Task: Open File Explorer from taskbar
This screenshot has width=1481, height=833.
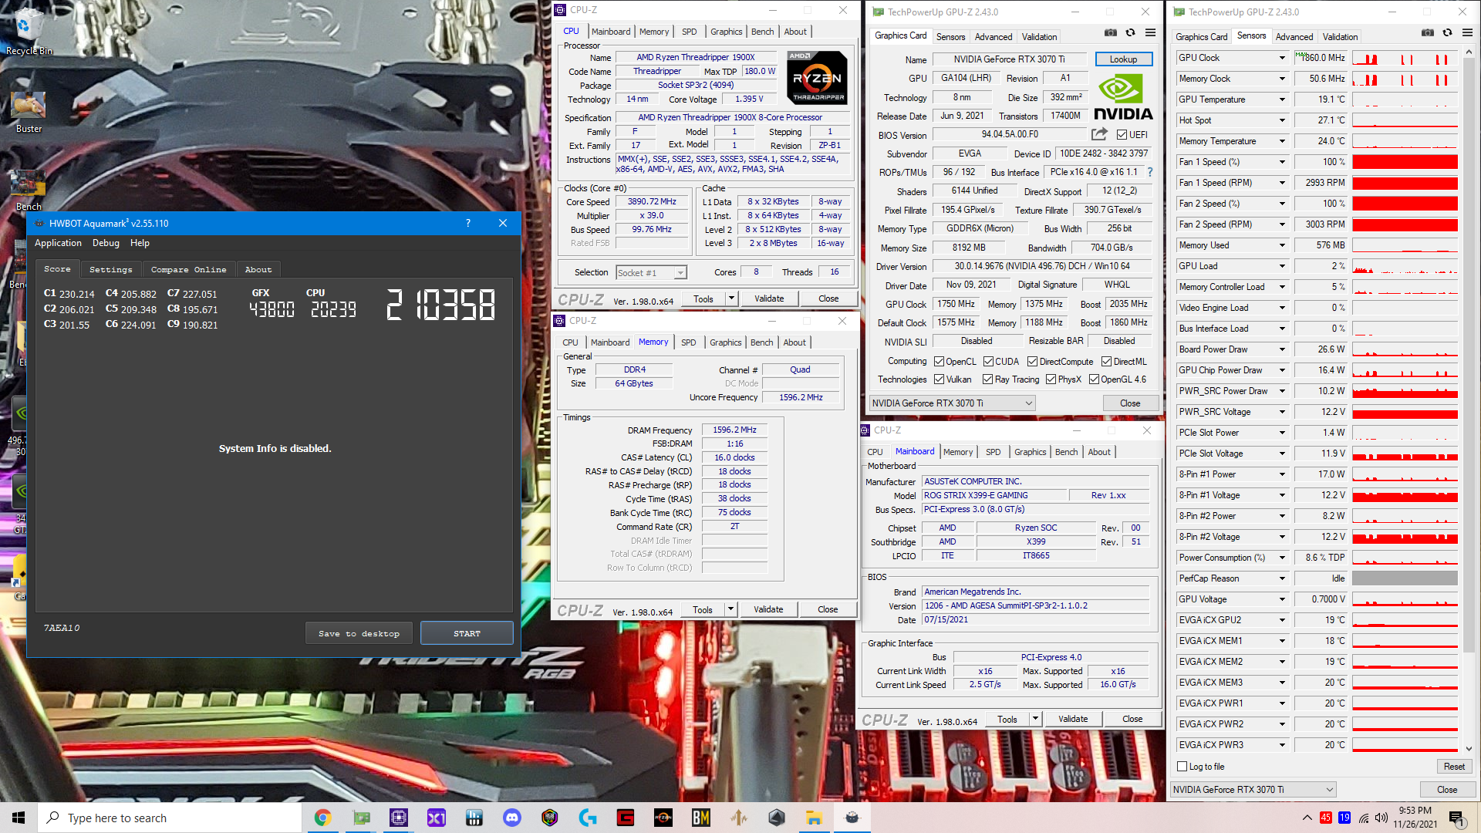Action: pos(814,818)
